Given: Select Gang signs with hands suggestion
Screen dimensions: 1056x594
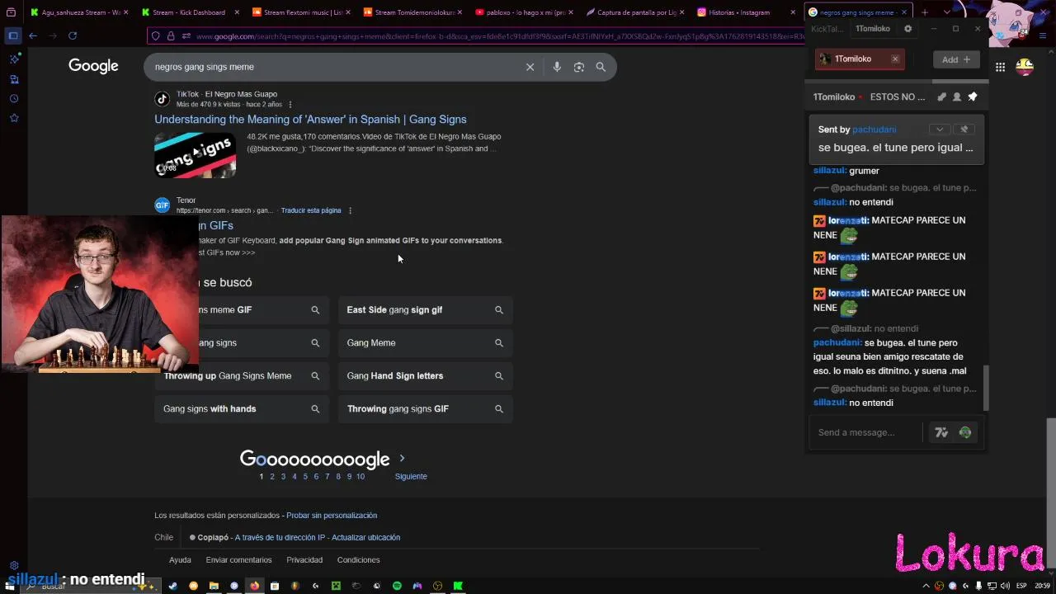Looking at the screenshot, I should point(241,408).
